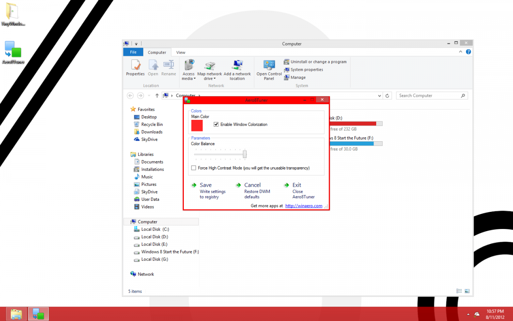Click the Up one level arrow
Viewport: 513px width, 321px height.
click(157, 96)
